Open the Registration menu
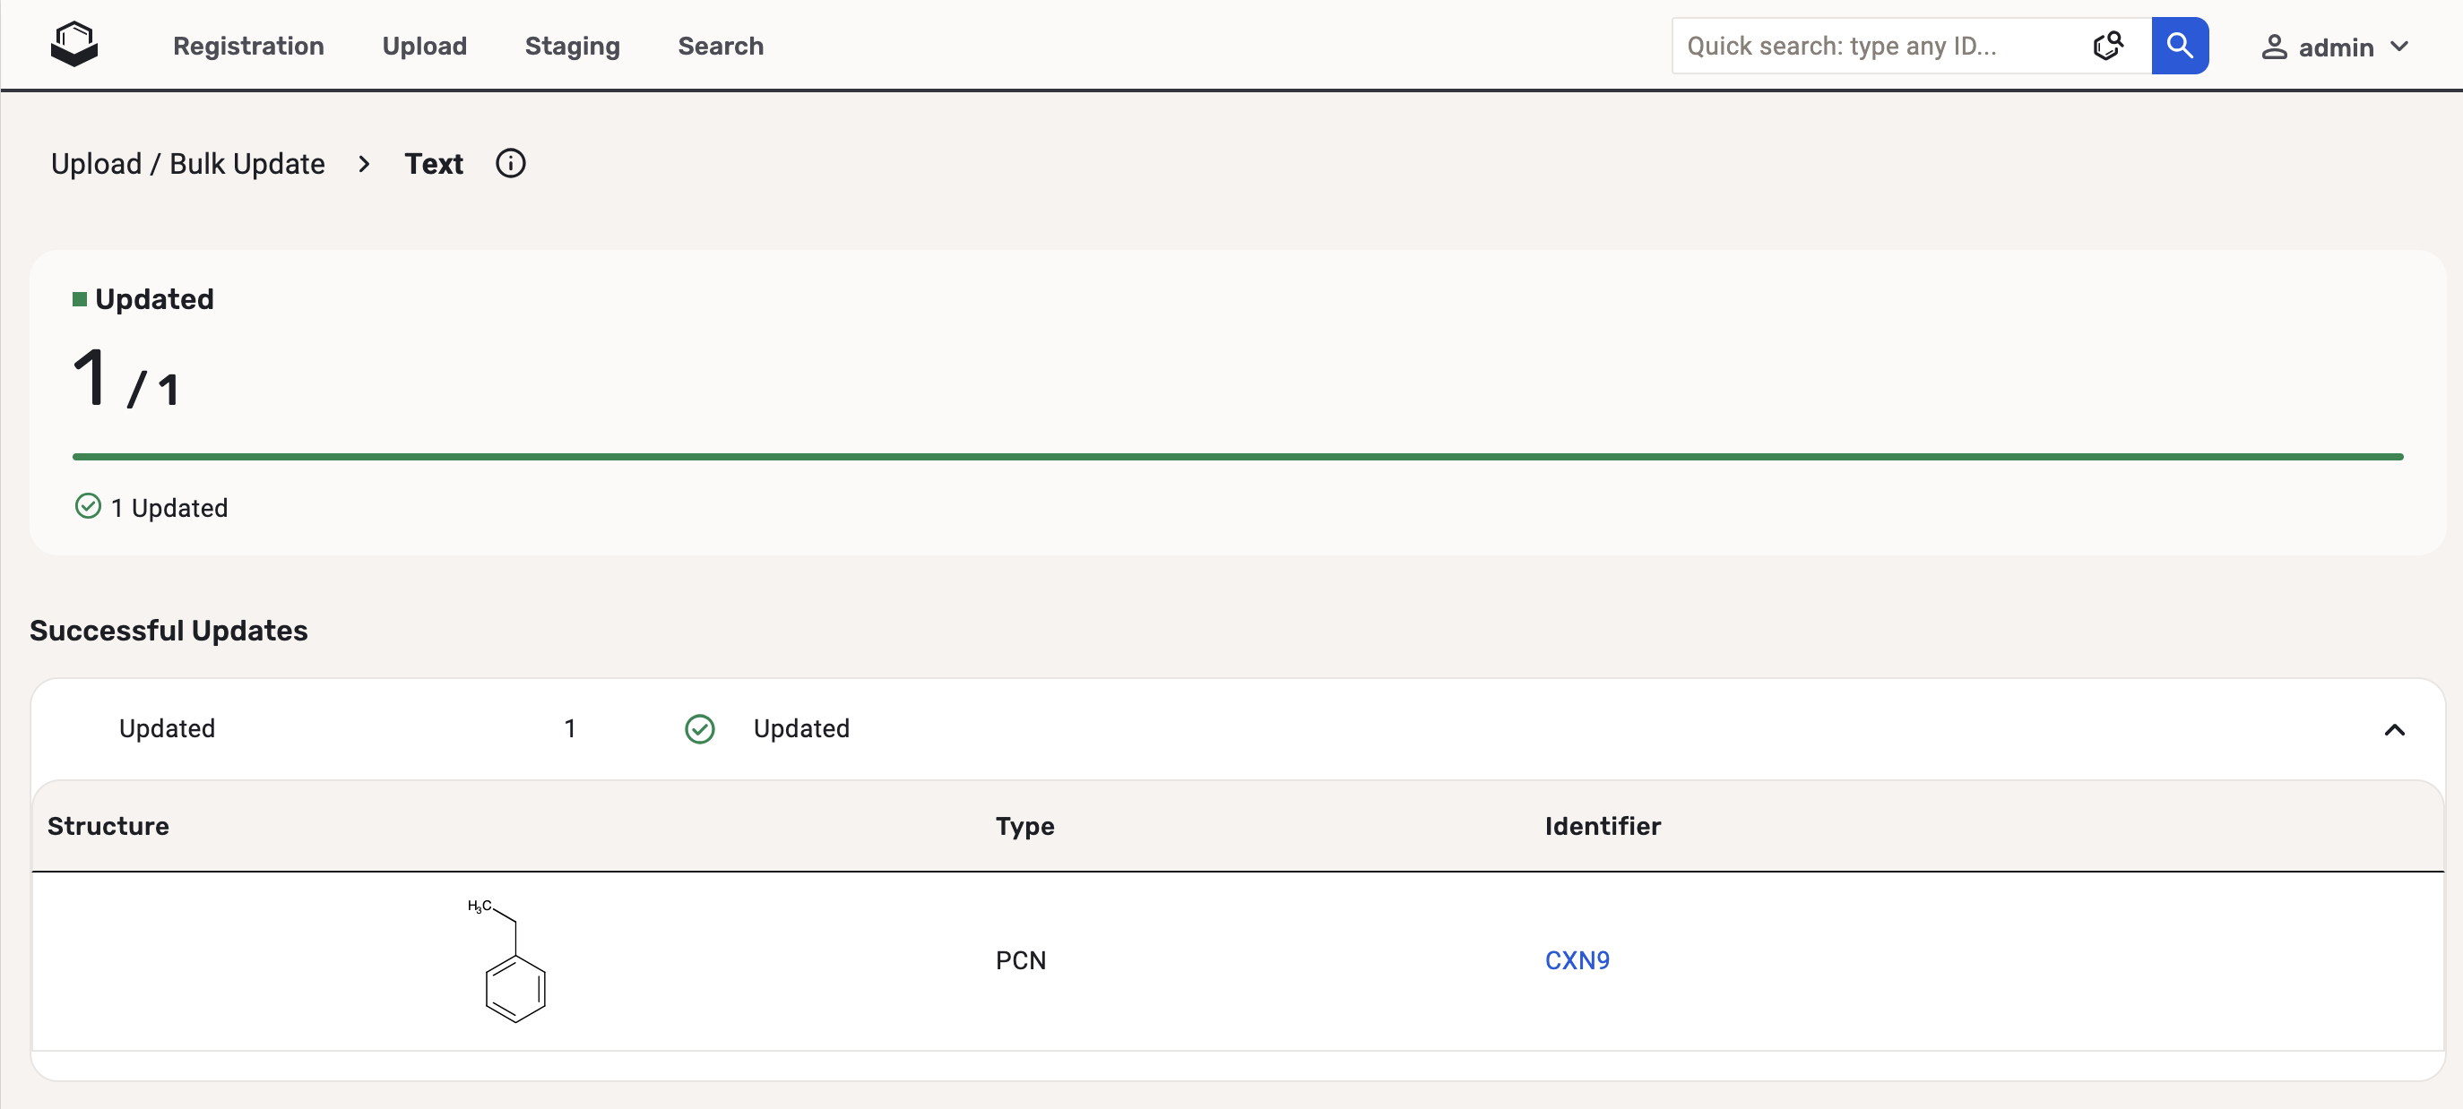The image size is (2463, 1109). [x=247, y=46]
